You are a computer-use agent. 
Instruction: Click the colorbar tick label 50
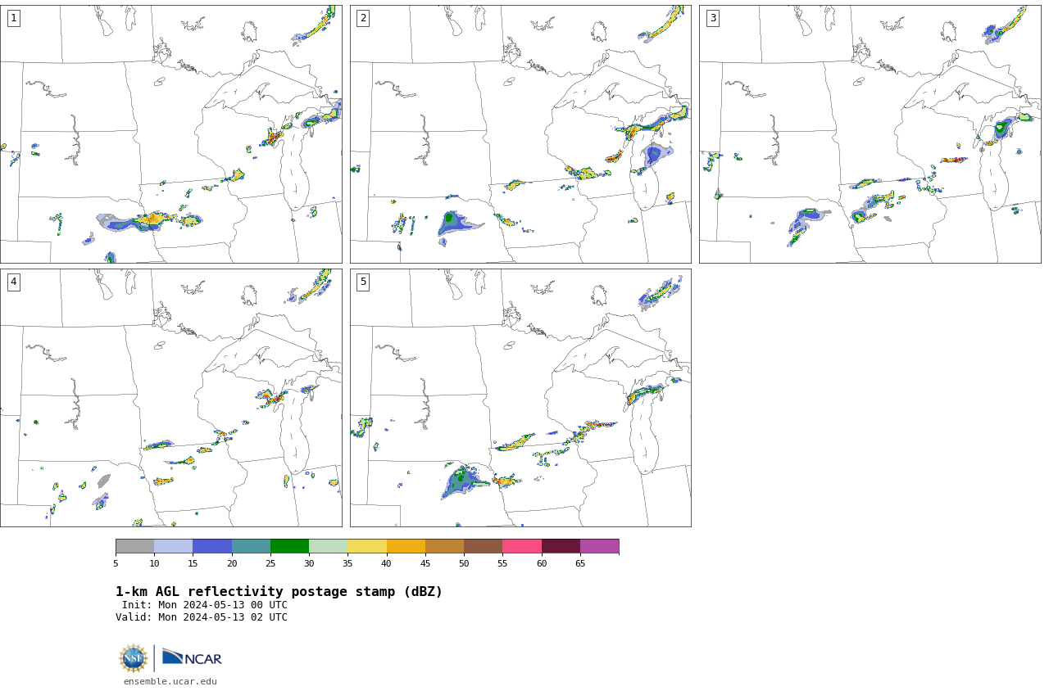pyautogui.click(x=464, y=563)
